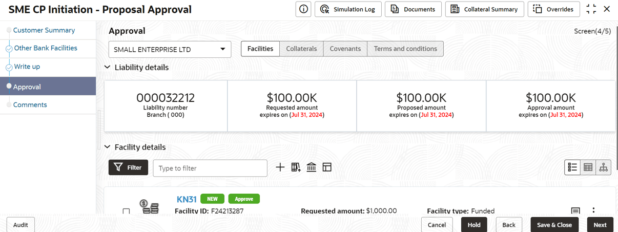Open the Simulation Log
Viewport: 618px width, 232px height.
(x=348, y=9)
